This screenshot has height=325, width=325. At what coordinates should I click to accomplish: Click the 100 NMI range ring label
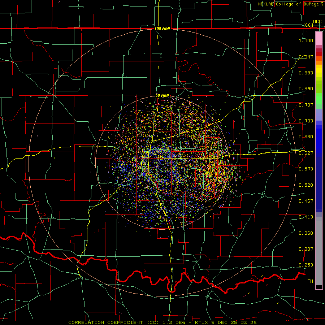(162, 29)
